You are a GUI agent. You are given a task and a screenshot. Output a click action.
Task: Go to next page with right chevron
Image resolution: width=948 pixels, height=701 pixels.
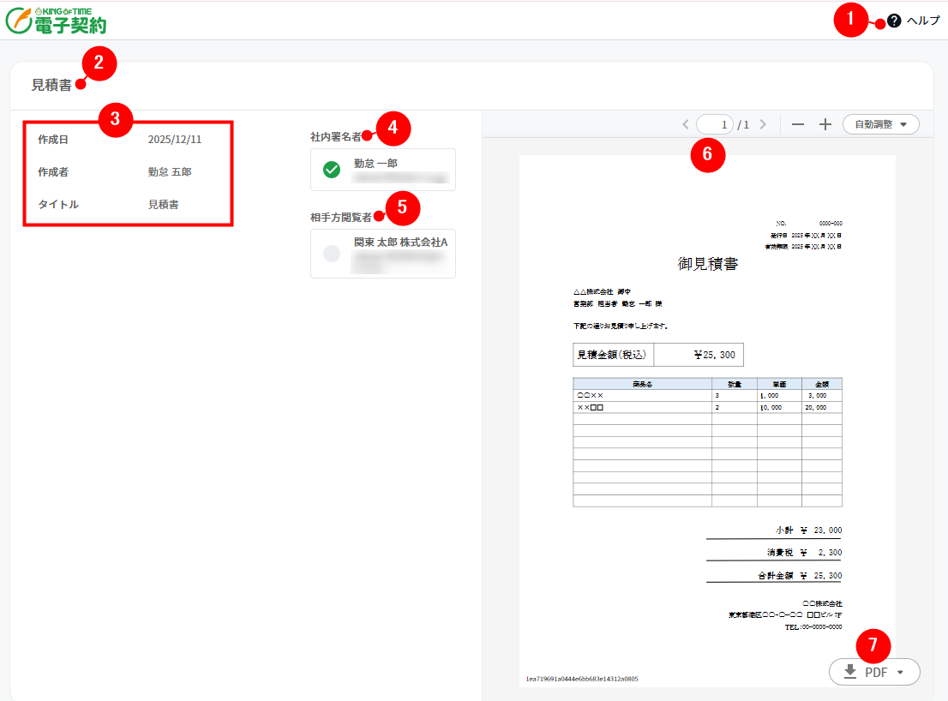coord(763,124)
